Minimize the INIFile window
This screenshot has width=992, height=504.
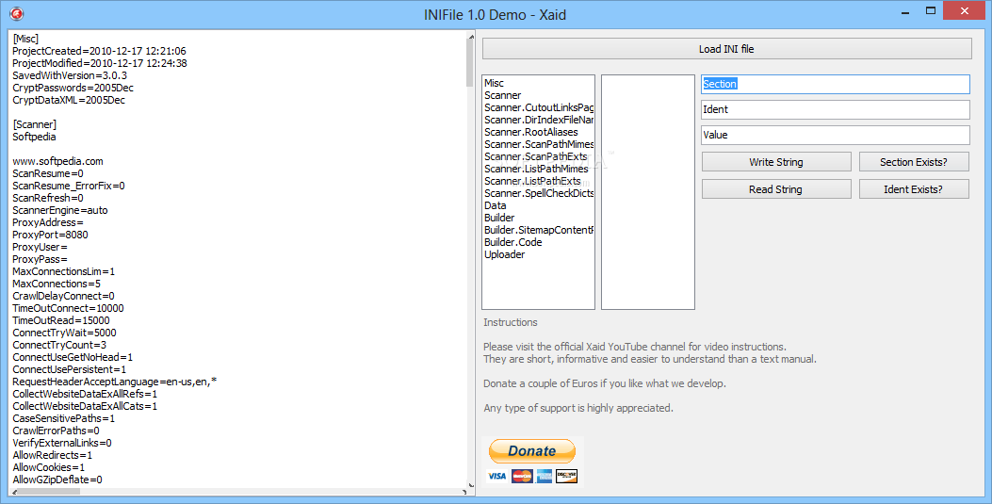point(906,10)
